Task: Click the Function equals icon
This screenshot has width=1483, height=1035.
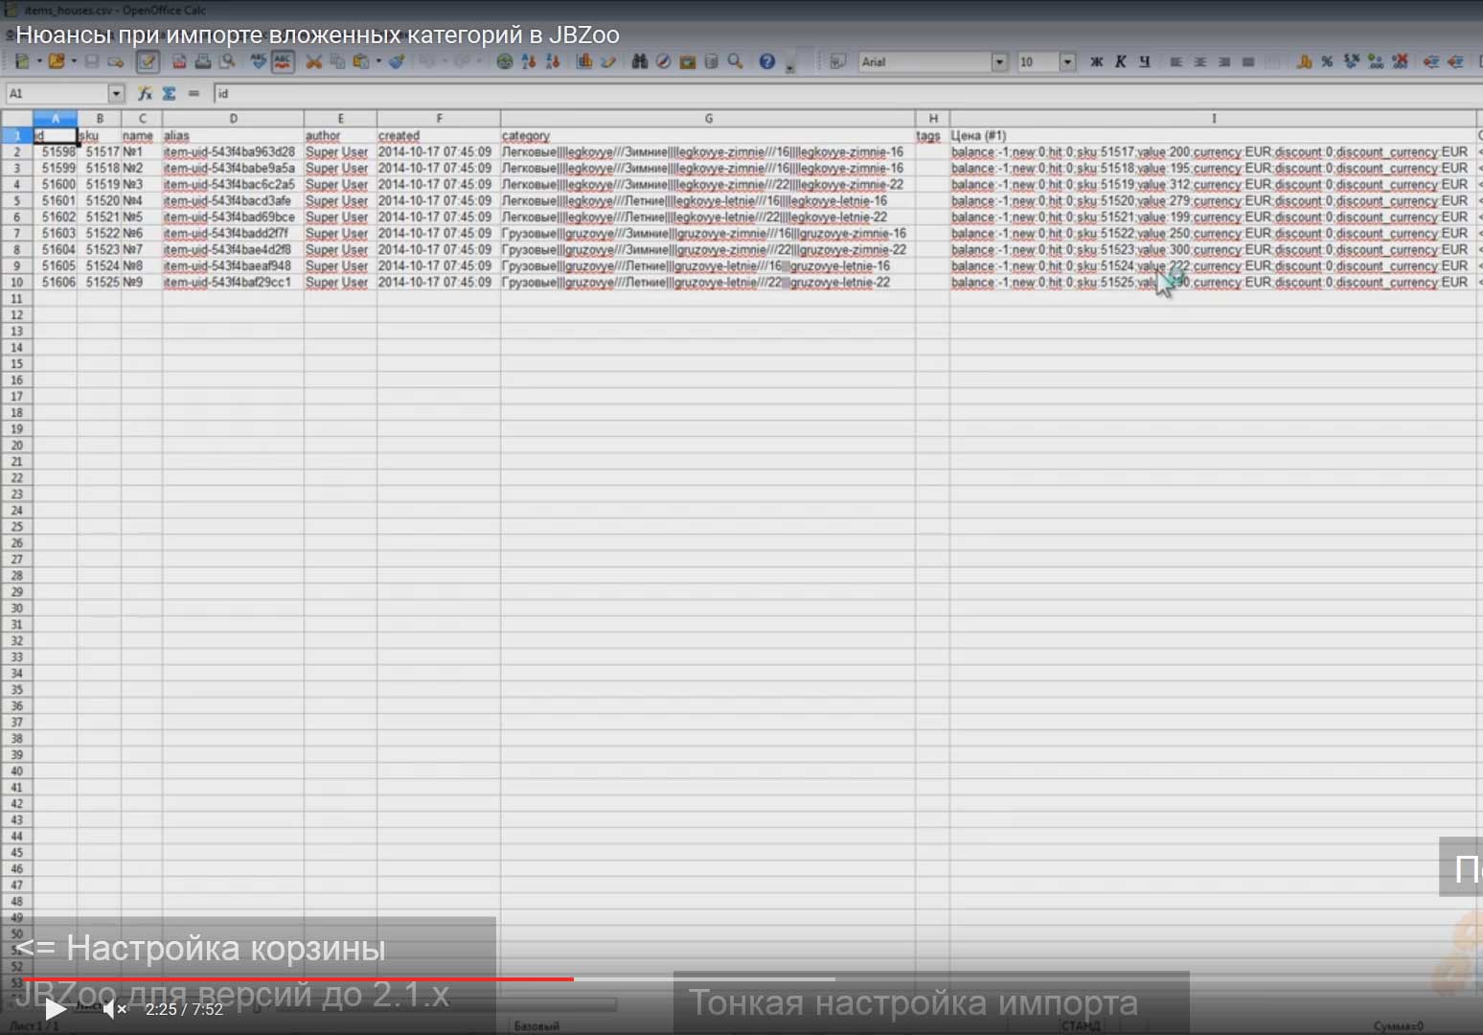Action: [194, 93]
